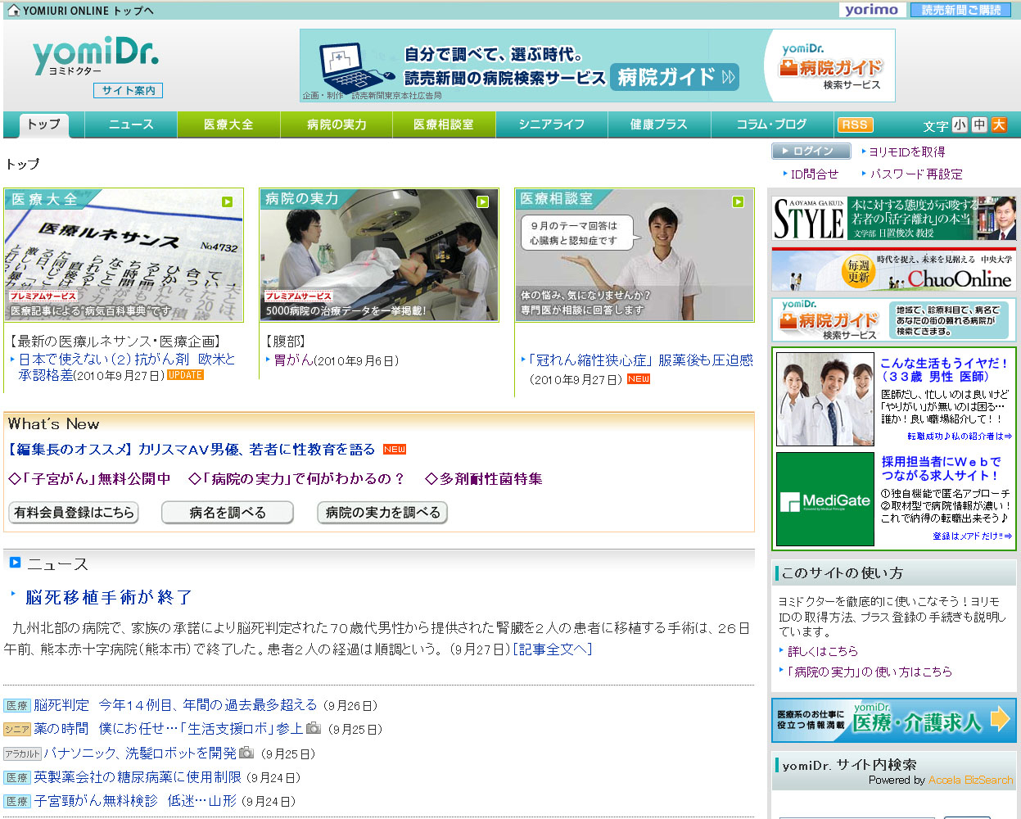Click the home icon beside YOMIURI ONLINE
This screenshot has width=1021, height=819.
(x=14, y=11)
